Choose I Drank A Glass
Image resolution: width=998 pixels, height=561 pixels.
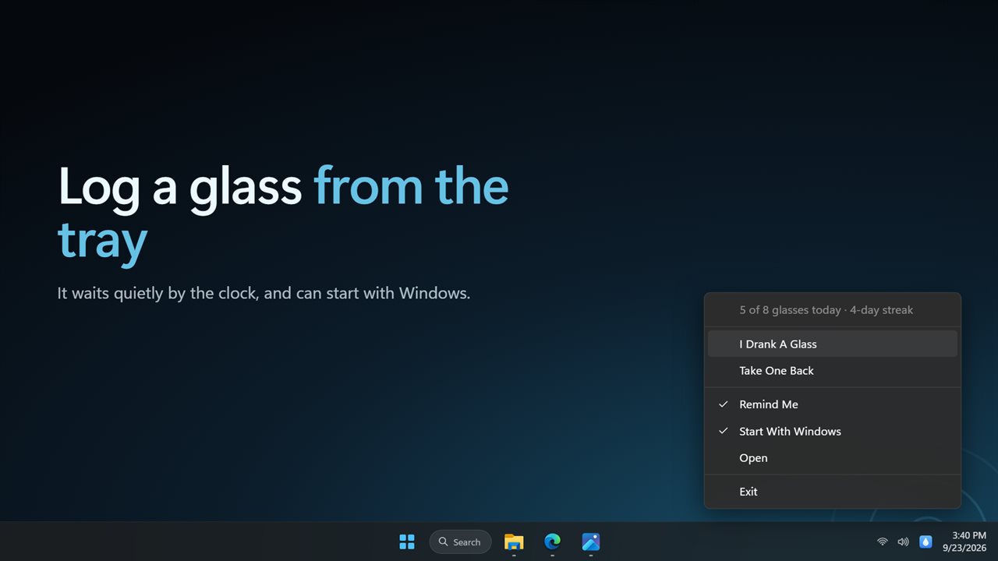pos(833,344)
